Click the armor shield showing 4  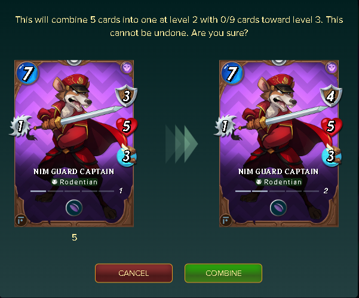[x=331, y=96]
